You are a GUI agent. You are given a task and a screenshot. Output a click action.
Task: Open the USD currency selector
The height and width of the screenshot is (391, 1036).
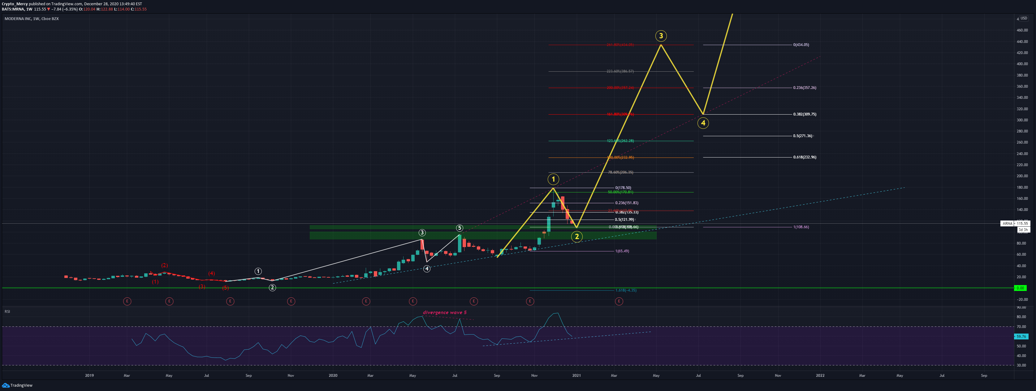(1024, 18)
